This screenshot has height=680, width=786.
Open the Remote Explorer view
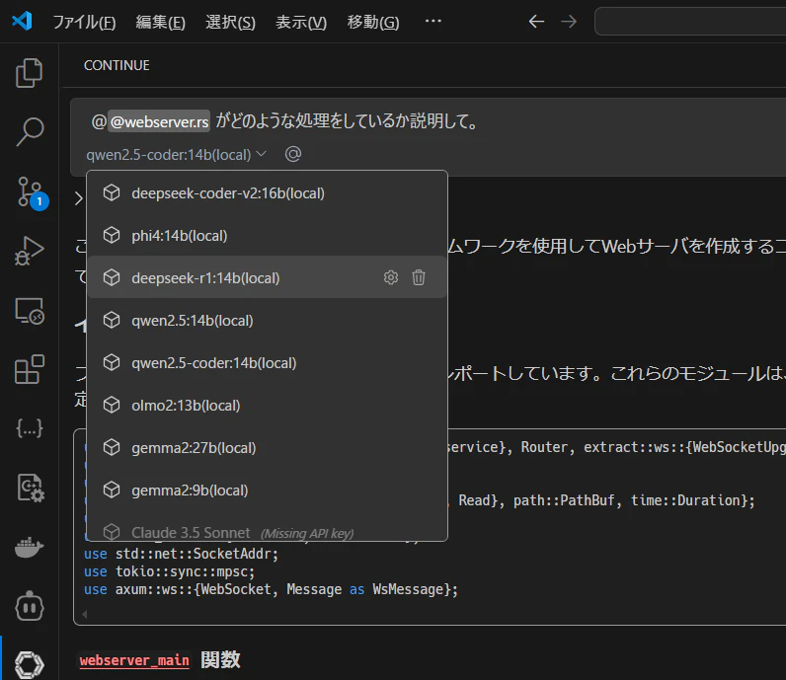coord(29,311)
